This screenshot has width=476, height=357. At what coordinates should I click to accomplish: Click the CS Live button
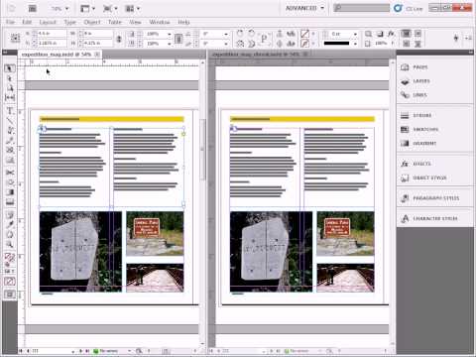[409, 8]
